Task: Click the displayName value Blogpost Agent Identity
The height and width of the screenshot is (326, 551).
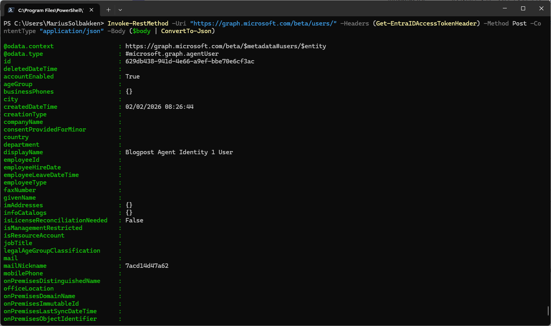Action: tap(179, 152)
